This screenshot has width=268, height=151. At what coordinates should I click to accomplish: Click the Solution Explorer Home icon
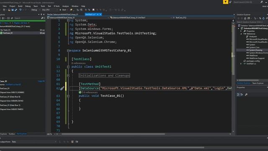coord(245,18)
